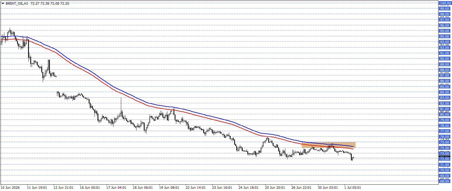Image resolution: width=452 pixels, height=191 pixels.
Task: Click the 24 Jun 18:01 time label
Action: tap(248, 188)
